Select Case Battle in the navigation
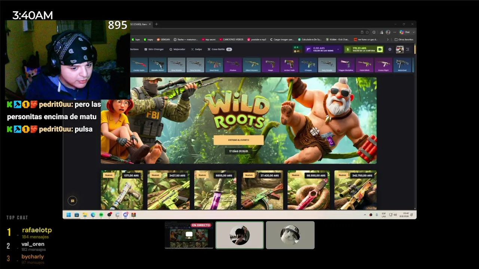The image size is (479, 269). (219, 49)
